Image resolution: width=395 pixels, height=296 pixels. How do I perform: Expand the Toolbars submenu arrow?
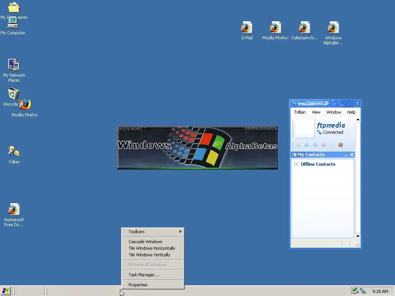click(181, 232)
